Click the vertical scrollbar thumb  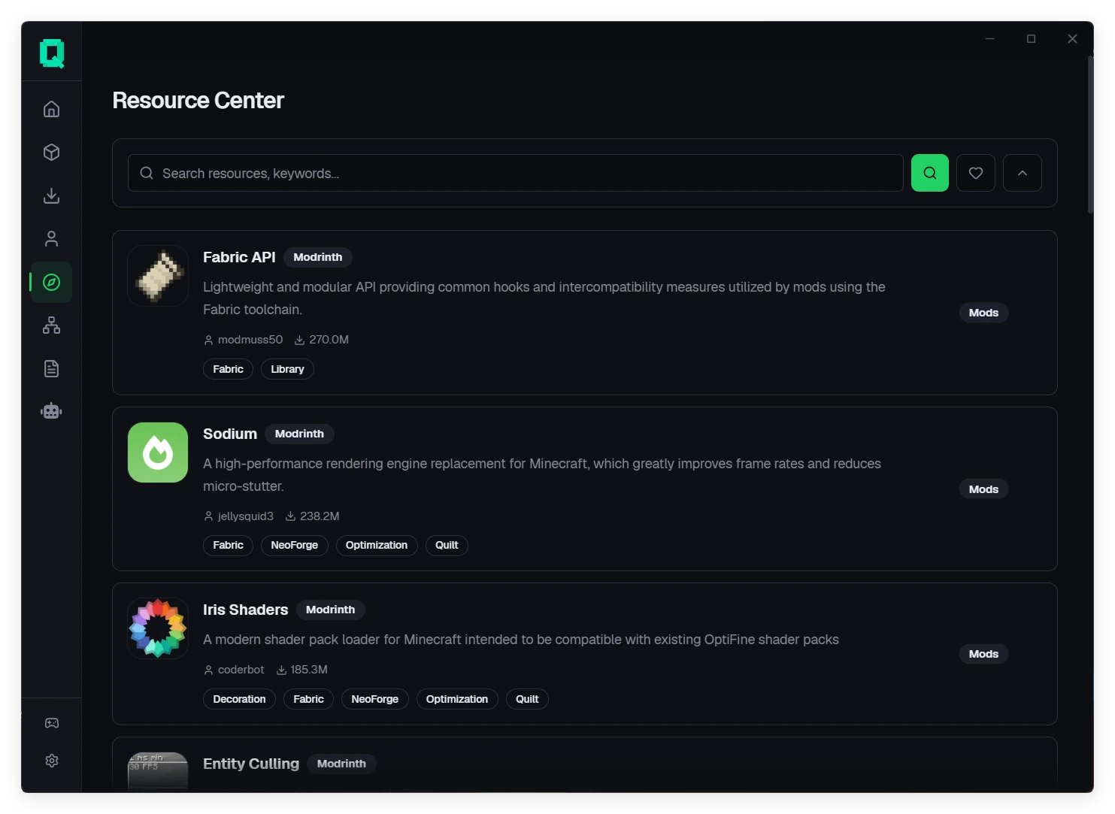pos(1090,135)
